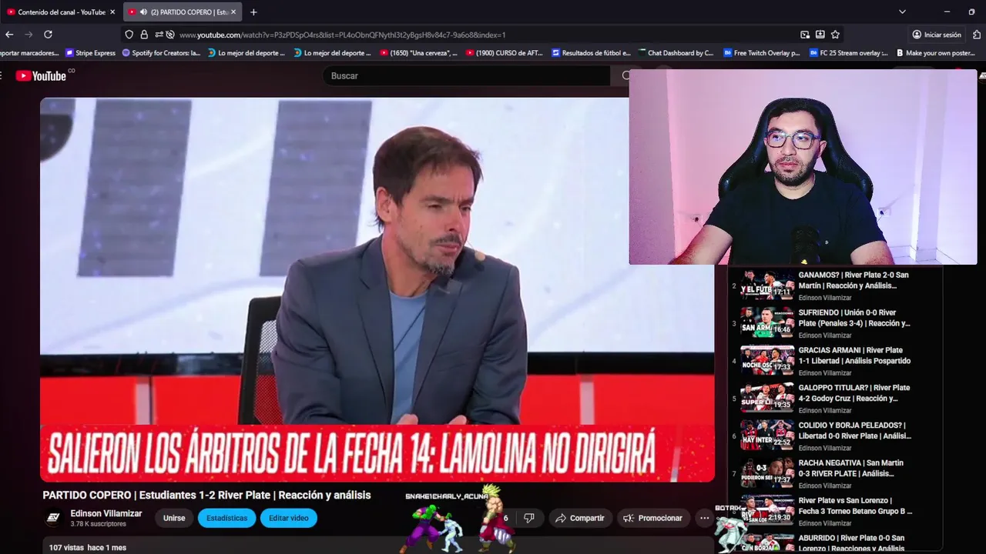The height and width of the screenshot is (554, 986).
Task: Click the video player showing the presenter
Action: coord(377,290)
